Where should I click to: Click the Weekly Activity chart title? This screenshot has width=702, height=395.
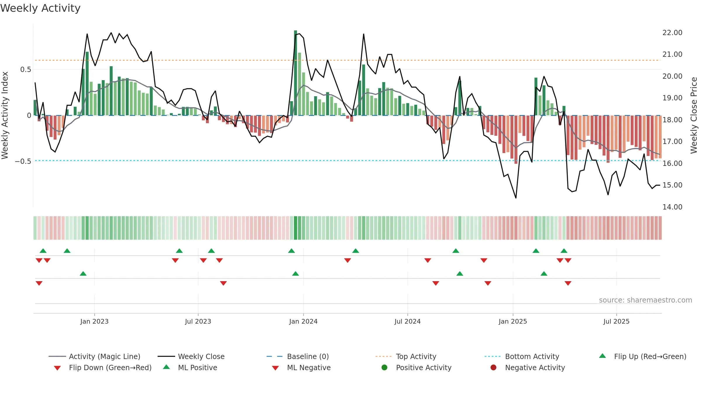click(x=40, y=8)
